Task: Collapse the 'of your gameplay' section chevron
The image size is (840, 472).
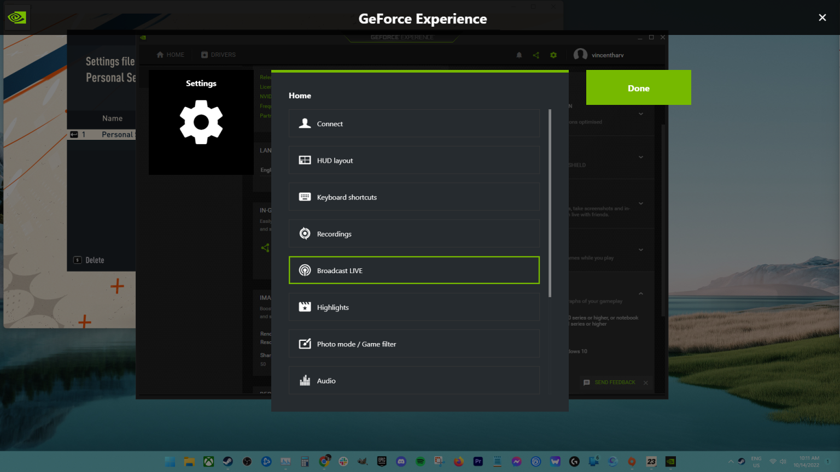Action: click(641, 294)
